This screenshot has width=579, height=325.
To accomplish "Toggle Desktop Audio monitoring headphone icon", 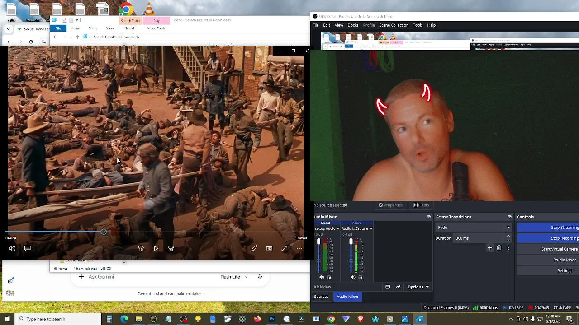I will click(x=329, y=277).
